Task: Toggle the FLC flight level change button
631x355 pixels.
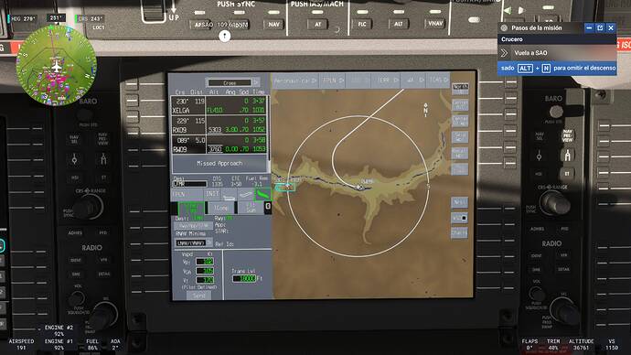Action: click(362, 24)
